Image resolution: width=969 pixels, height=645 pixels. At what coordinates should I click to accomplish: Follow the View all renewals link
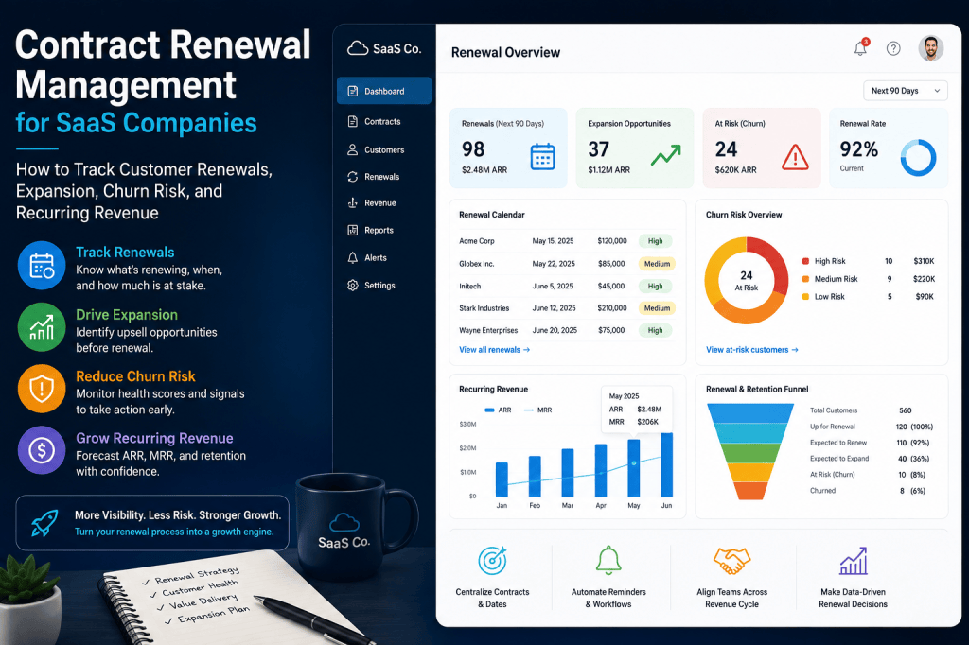[494, 350]
